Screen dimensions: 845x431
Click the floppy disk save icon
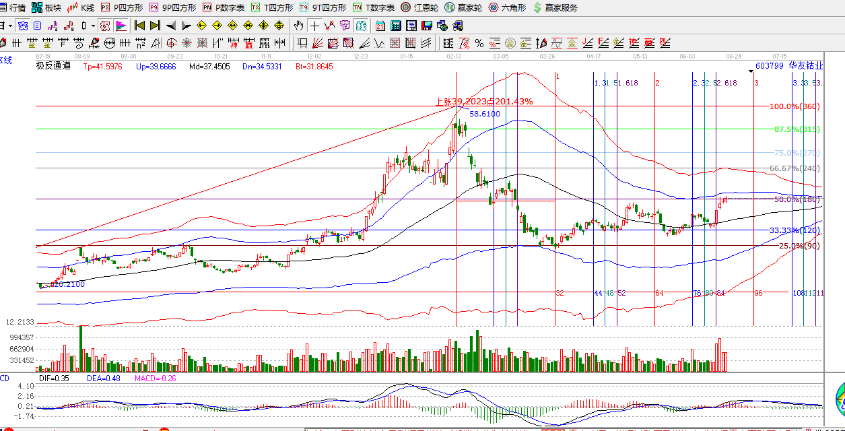tap(426, 26)
